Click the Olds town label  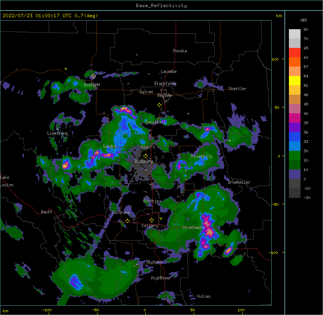[x=145, y=147]
